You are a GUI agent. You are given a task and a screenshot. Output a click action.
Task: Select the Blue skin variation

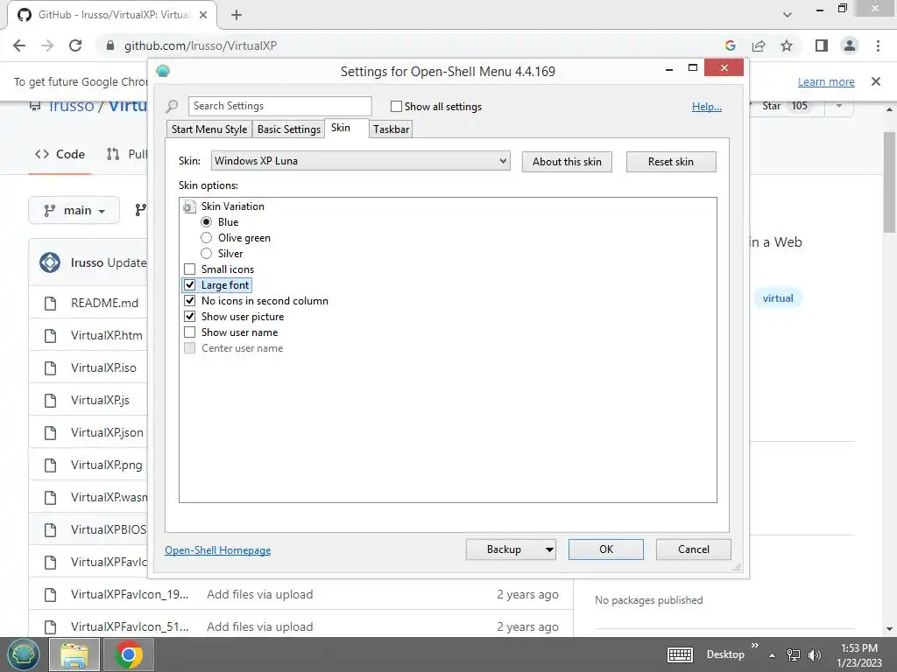tap(206, 222)
